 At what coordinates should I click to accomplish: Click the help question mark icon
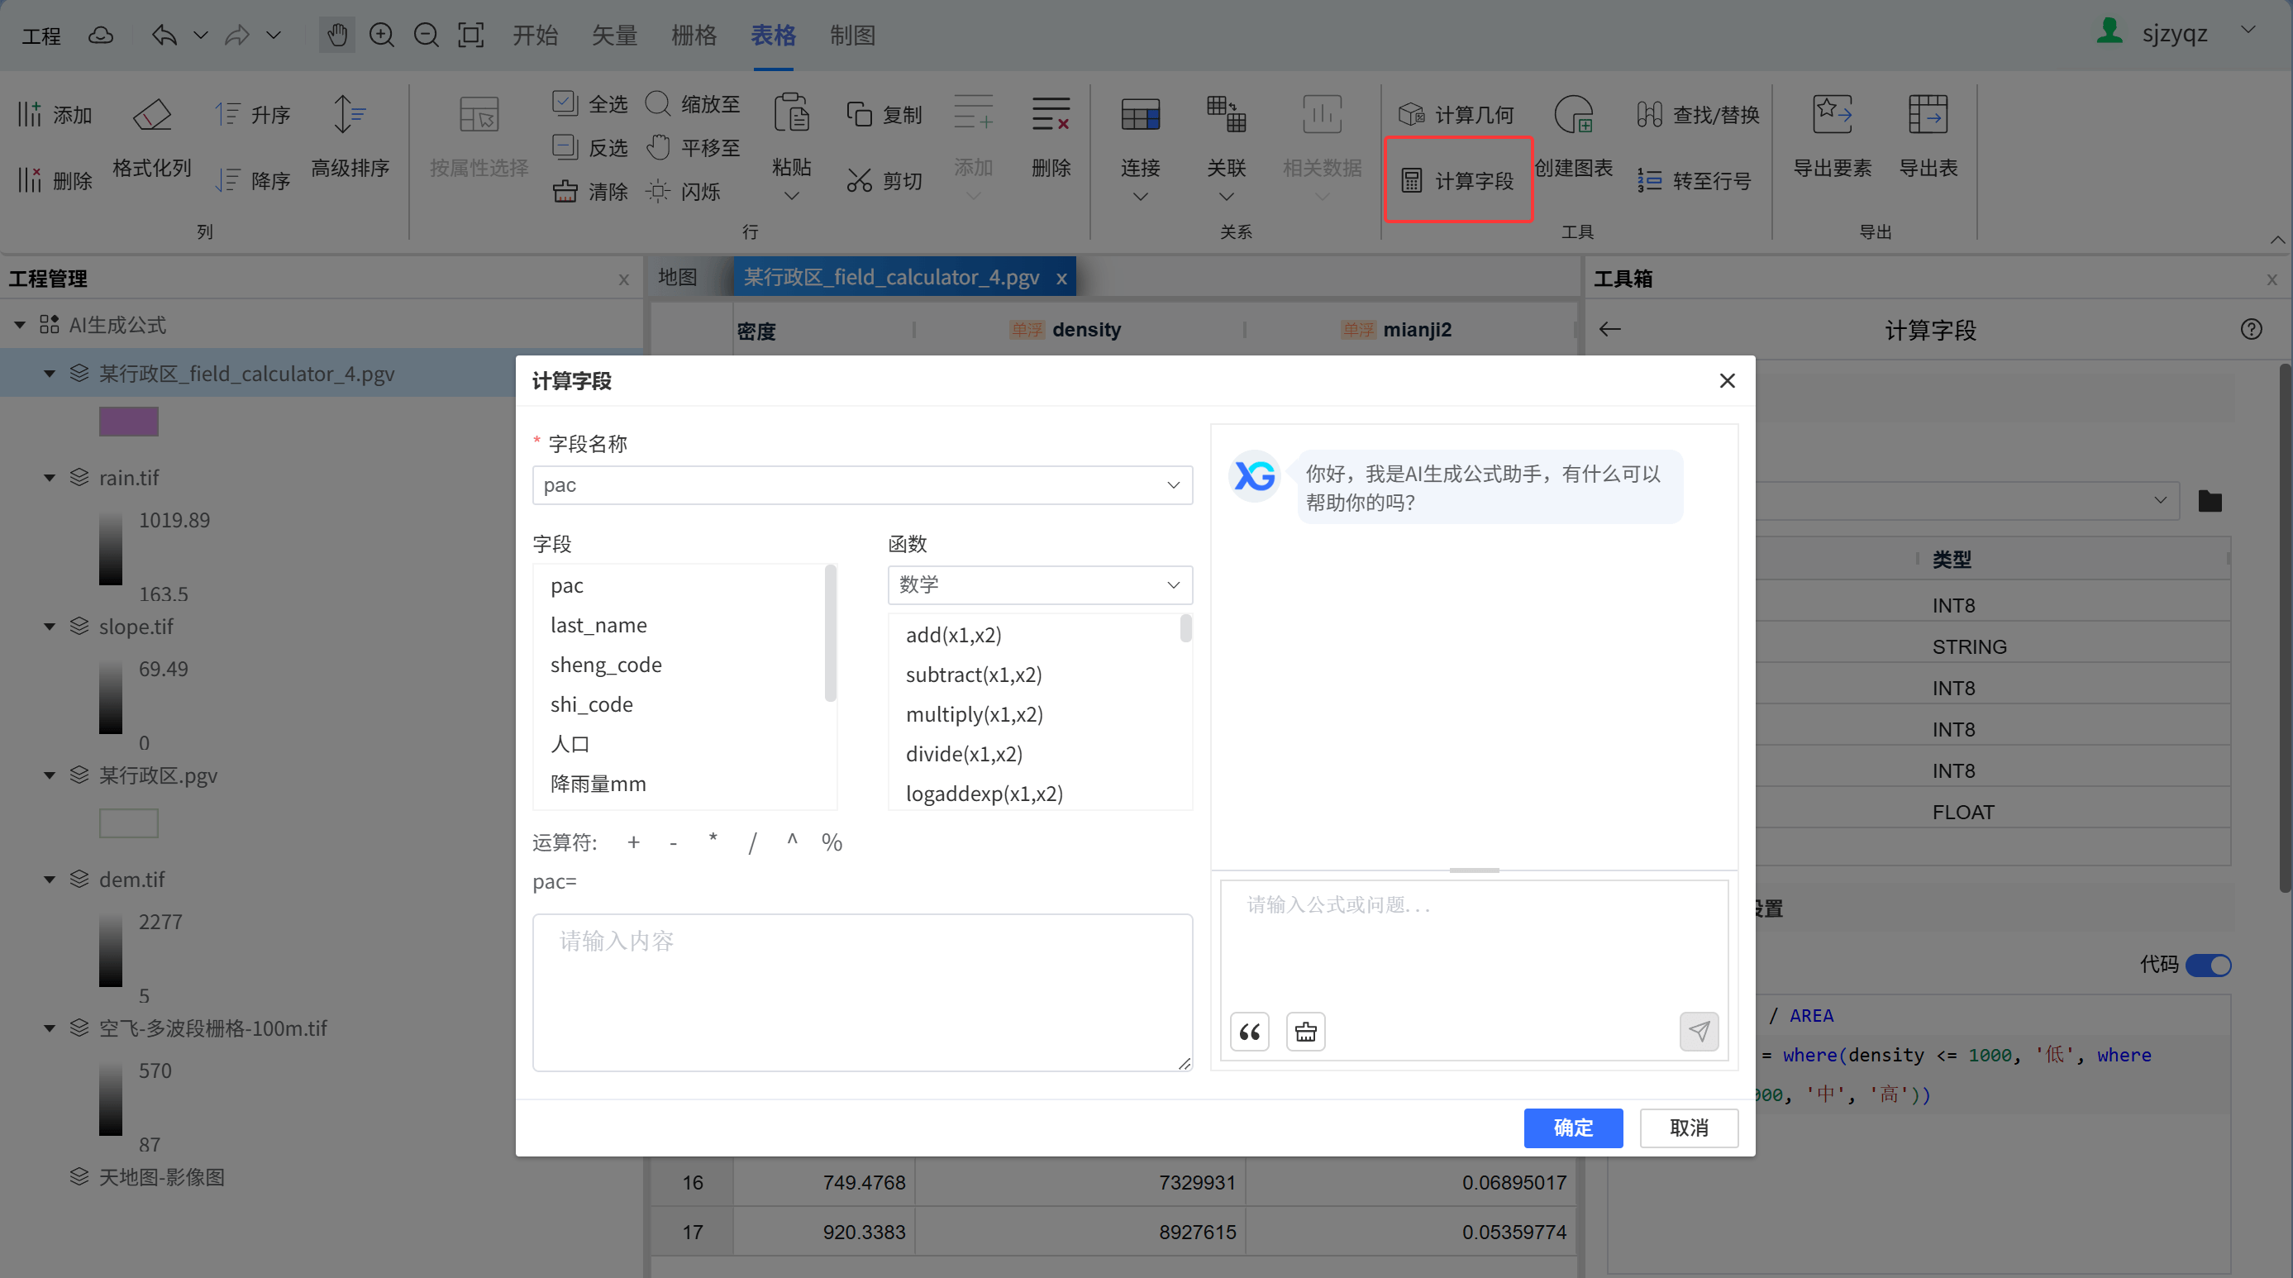2251,329
